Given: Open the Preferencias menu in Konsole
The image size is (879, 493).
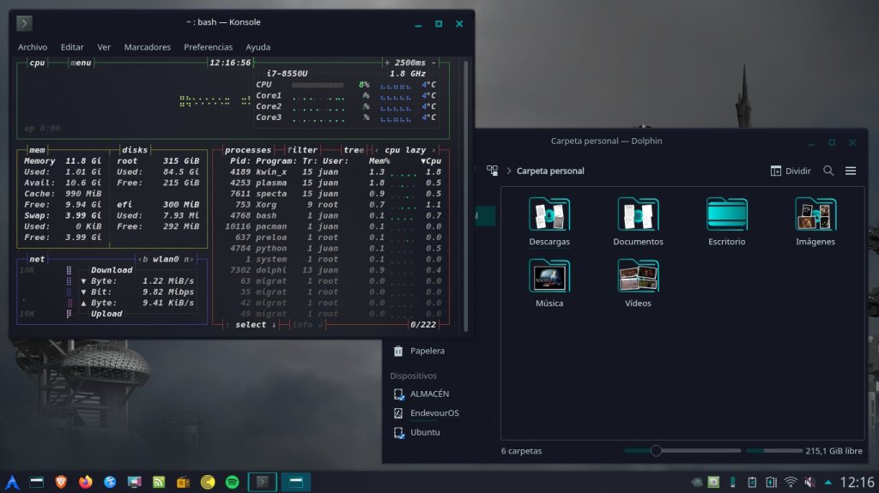Looking at the screenshot, I should point(208,47).
